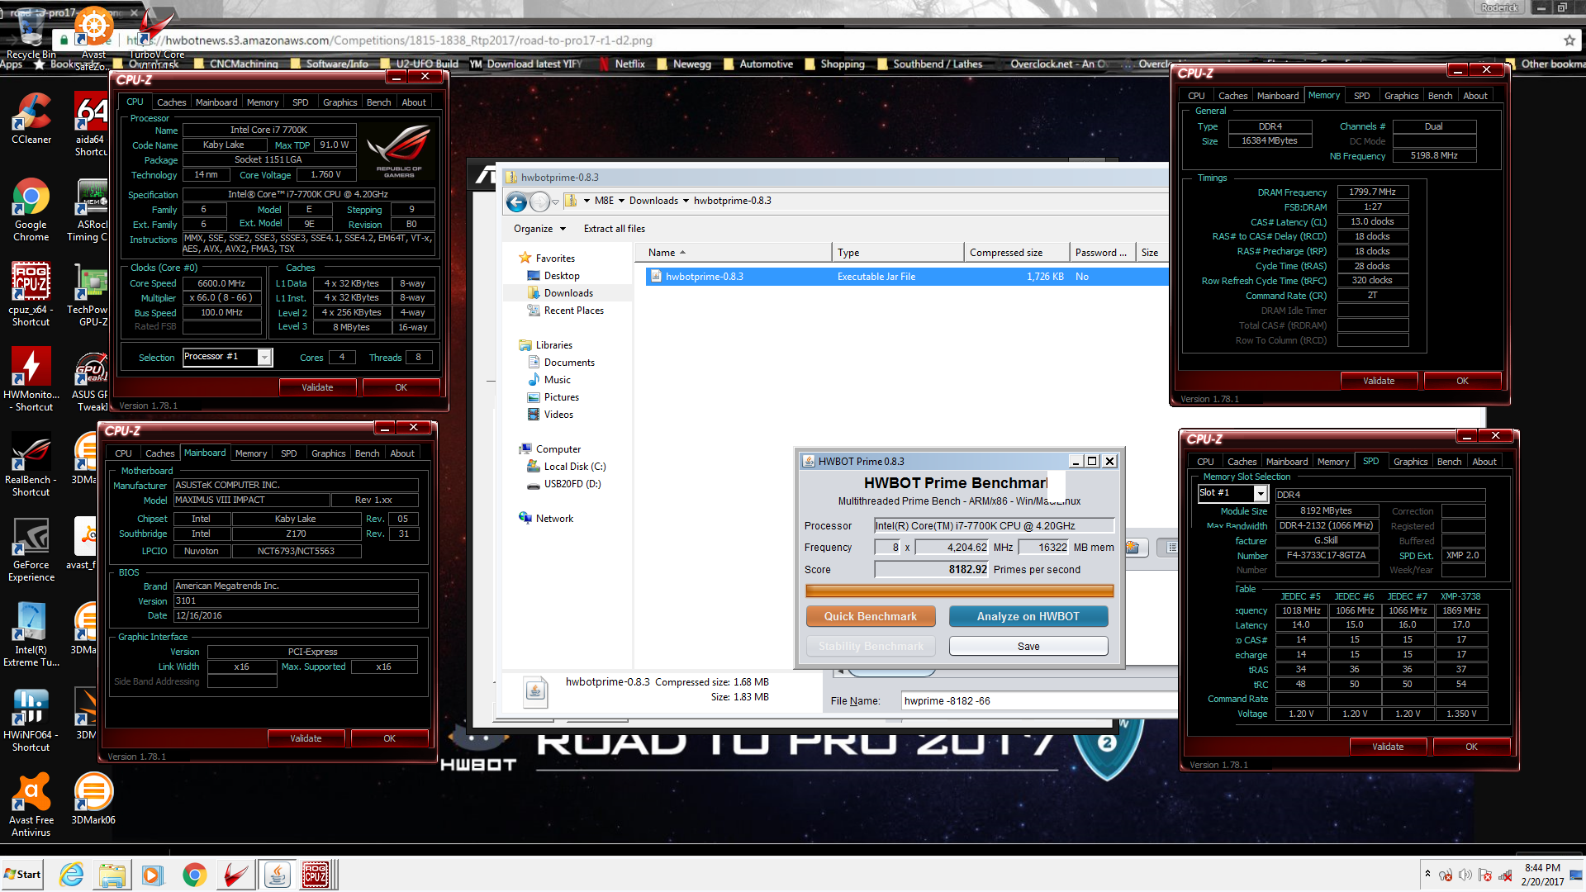Screen dimensions: 1586x892
Task: Click the Explorer back arrow button
Action: 517,202
